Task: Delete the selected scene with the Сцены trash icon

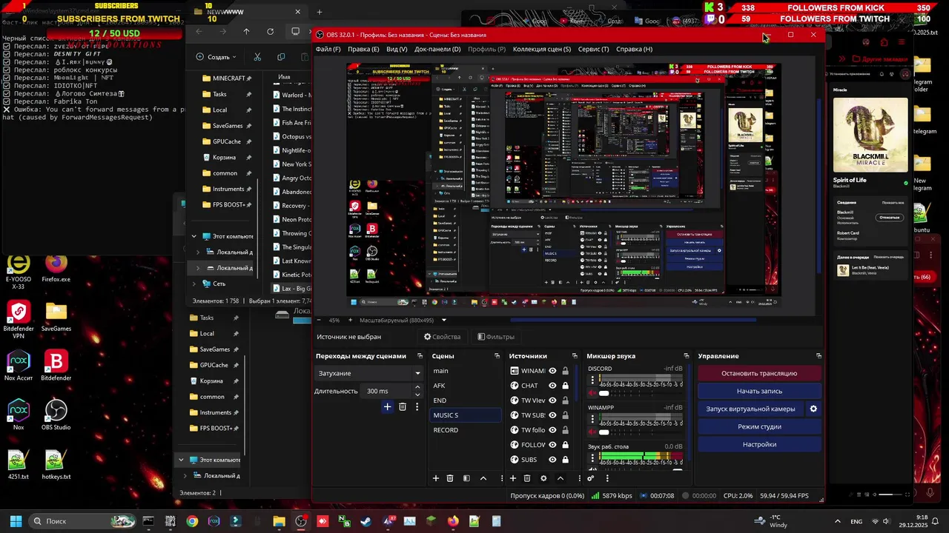Action: 450,478
